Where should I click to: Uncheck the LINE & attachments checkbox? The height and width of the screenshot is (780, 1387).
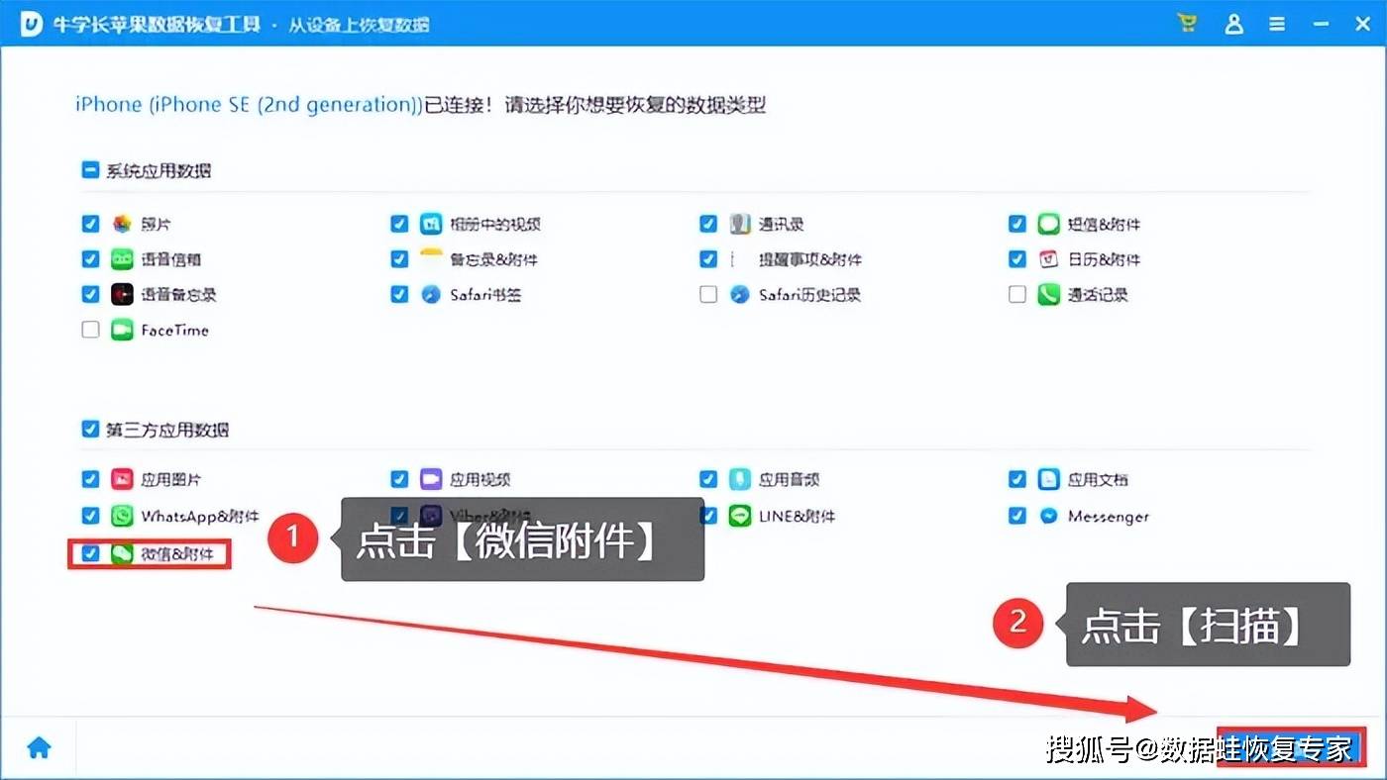[x=708, y=516]
